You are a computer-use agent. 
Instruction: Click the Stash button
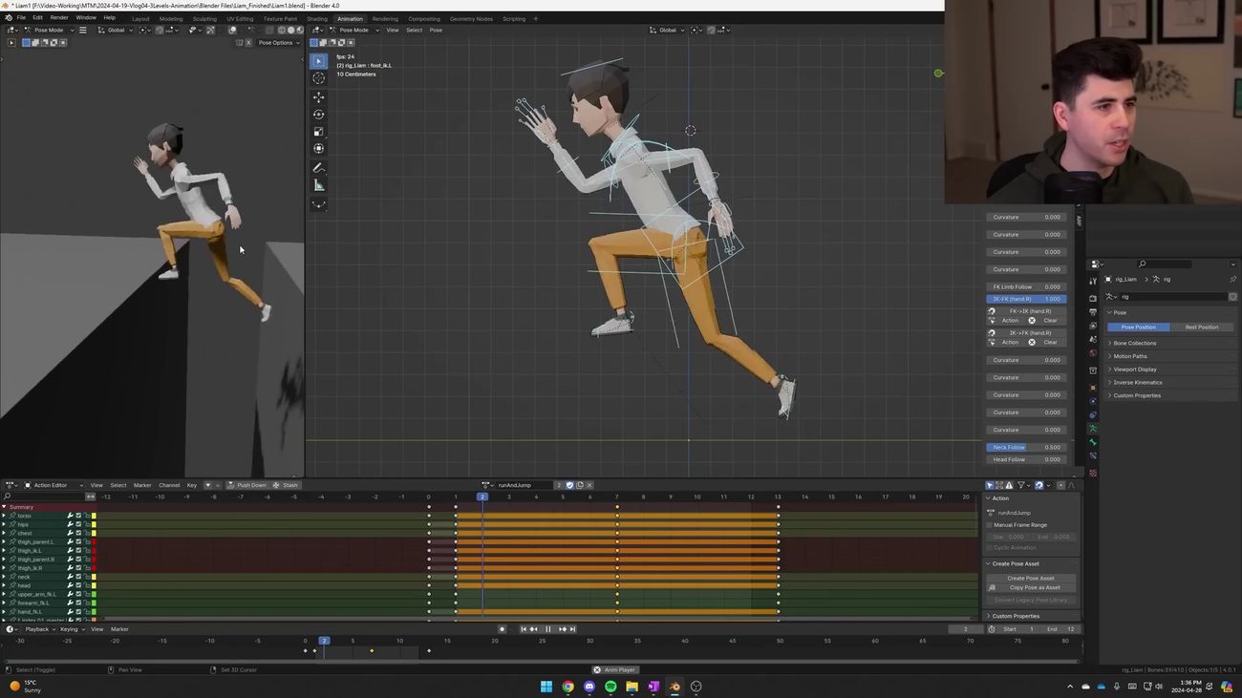point(287,485)
